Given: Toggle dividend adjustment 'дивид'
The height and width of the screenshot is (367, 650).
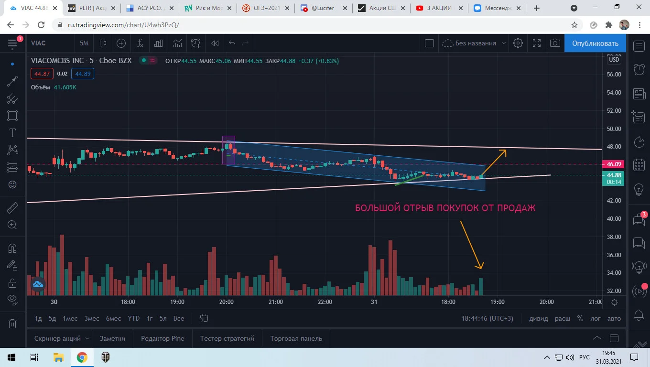Looking at the screenshot, I should [x=539, y=318].
